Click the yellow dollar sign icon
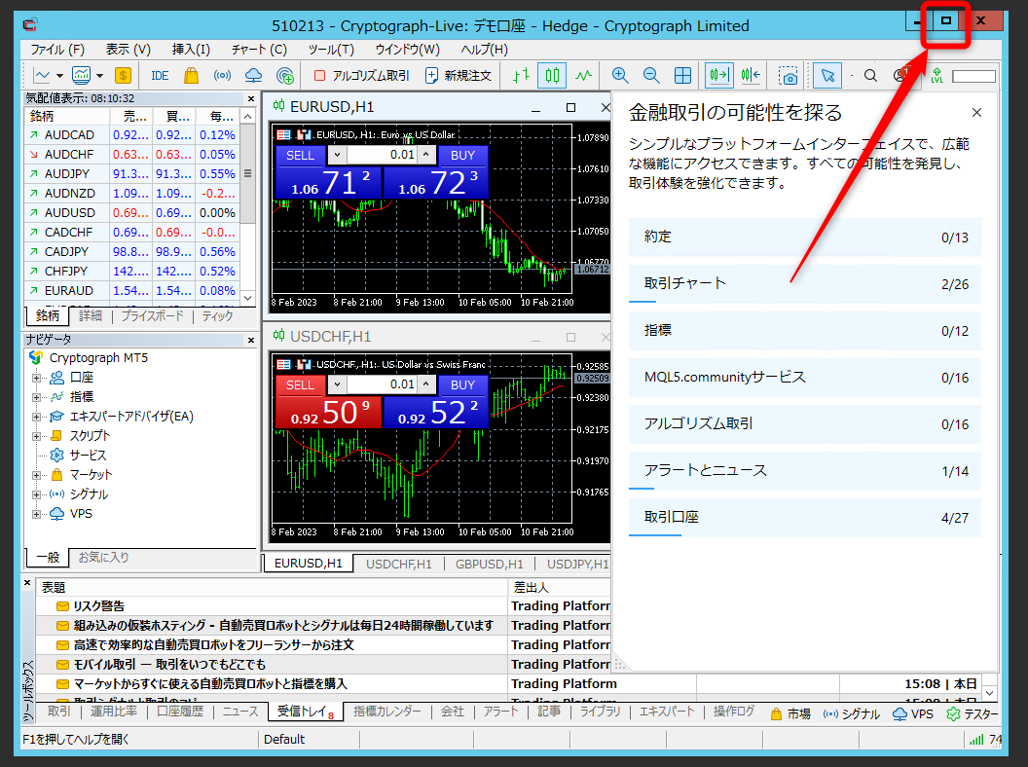 [123, 75]
